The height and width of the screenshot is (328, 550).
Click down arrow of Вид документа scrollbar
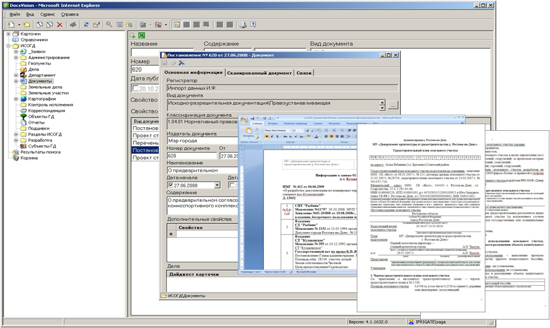click(x=382, y=108)
